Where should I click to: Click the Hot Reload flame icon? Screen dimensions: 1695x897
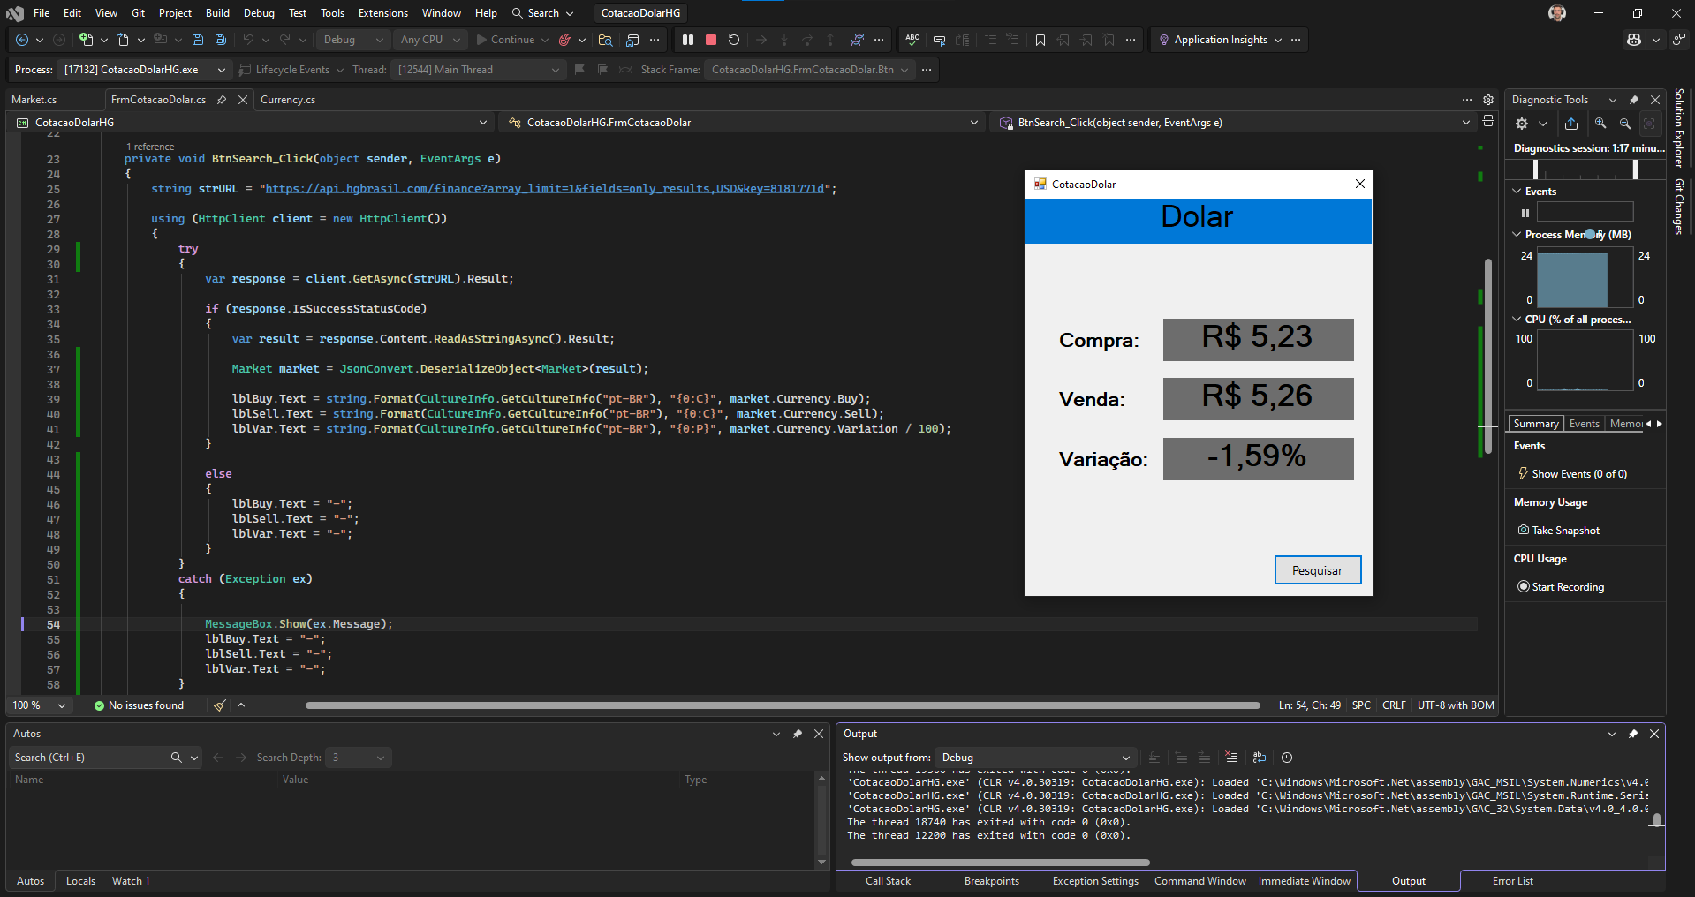pos(564,40)
